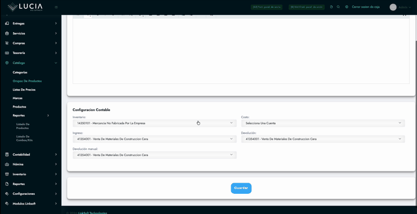Click the Servicios sidebar icon
Image resolution: width=417 pixels, height=214 pixels.
coord(7,33)
